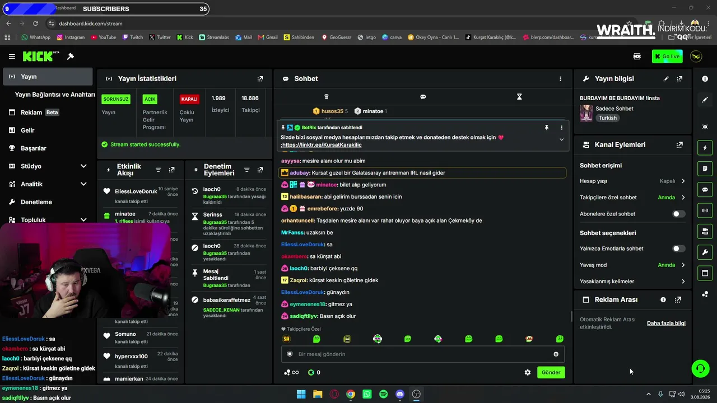Screen dimensions: 717x403
Task: Open Başarılar in the sidebar
Action: tap(48, 148)
